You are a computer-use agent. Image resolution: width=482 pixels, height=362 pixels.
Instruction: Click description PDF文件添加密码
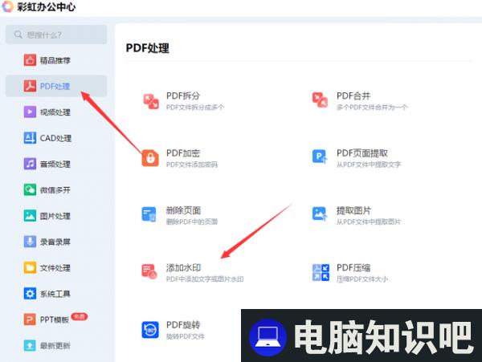pyautogui.click(x=192, y=165)
